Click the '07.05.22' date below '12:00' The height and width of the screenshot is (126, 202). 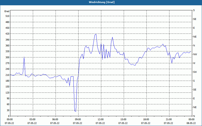(x=100, y=123)
